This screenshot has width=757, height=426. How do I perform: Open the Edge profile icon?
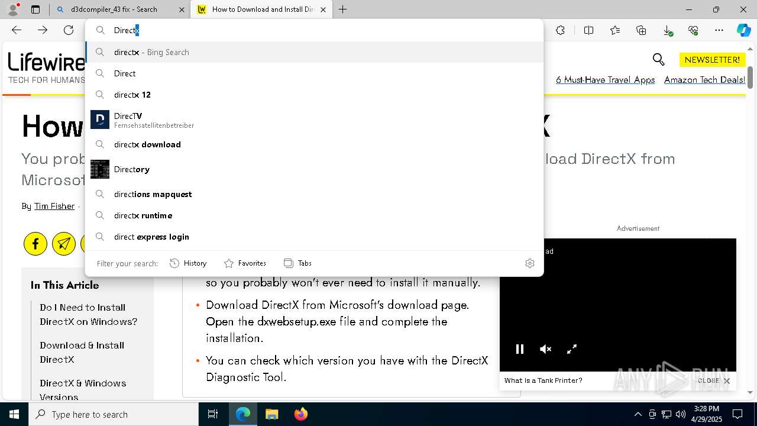13,9
